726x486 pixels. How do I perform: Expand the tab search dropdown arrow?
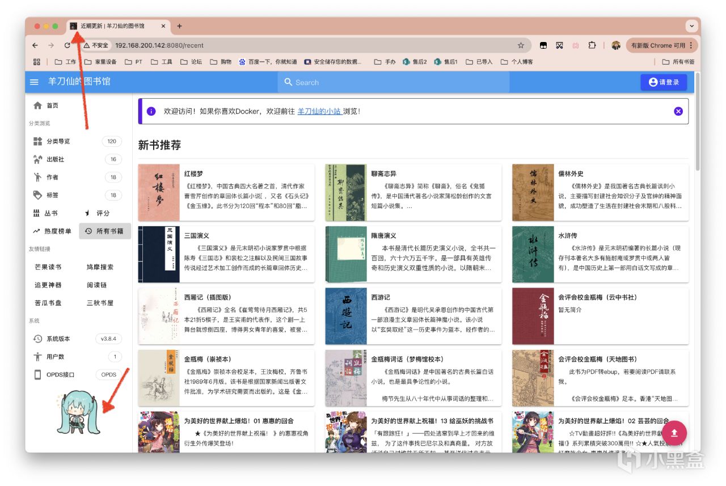click(691, 26)
